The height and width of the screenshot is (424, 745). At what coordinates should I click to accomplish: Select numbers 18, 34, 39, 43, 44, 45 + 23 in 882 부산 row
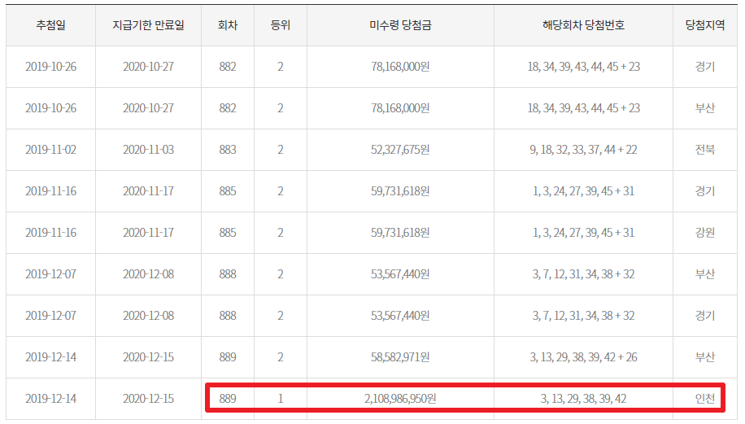[583, 108]
